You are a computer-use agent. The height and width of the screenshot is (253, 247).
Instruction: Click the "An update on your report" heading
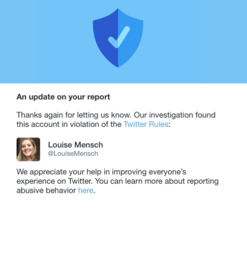(x=63, y=97)
